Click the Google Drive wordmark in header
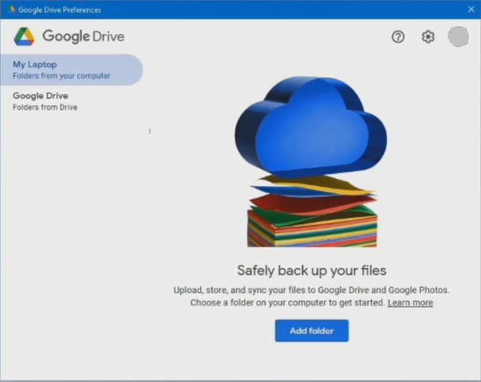 tap(83, 37)
